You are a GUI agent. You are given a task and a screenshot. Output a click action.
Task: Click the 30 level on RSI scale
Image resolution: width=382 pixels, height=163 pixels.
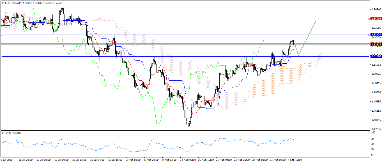point(372,149)
